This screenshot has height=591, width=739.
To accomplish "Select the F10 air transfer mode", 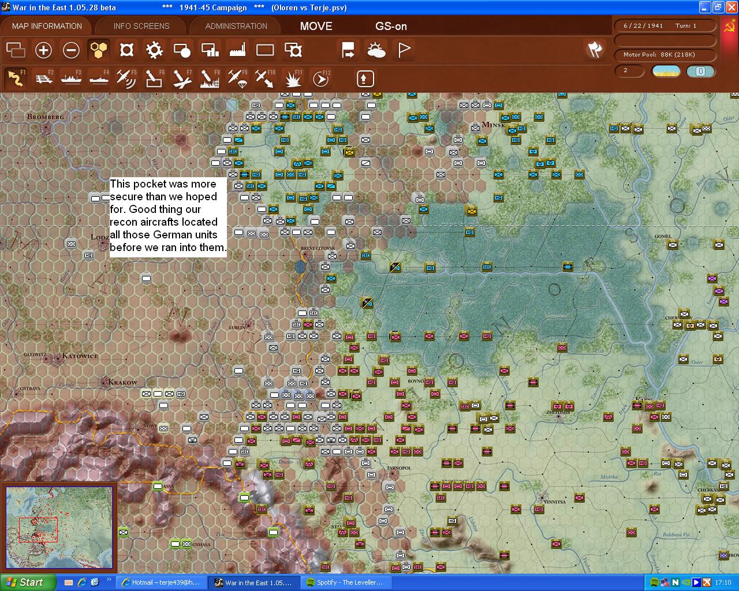I will [265, 78].
